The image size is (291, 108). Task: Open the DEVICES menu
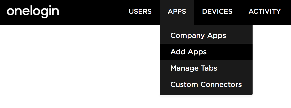(217, 12)
